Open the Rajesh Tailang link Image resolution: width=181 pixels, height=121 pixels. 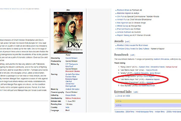(x=123, y=35)
